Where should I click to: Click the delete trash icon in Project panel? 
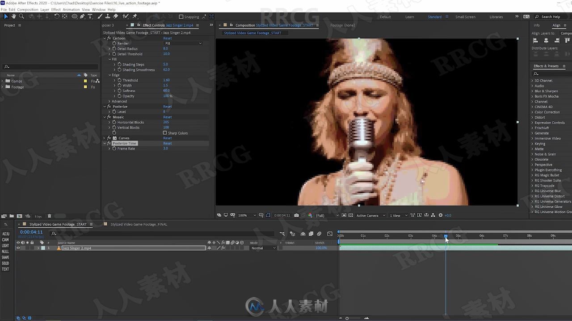pyautogui.click(x=50, y=216)
